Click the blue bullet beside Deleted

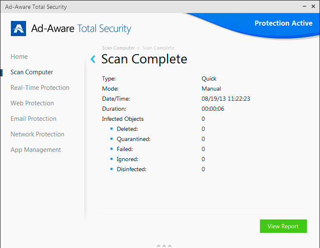point(112,129)
